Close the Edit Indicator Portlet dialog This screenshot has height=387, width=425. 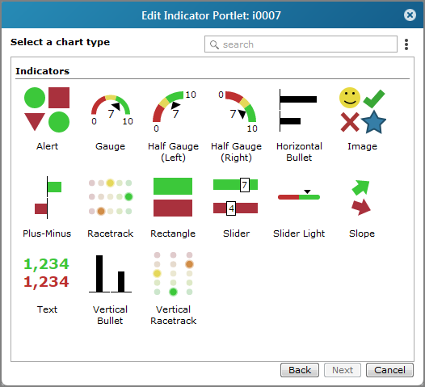pyautogui.click(x=410, y=15)
